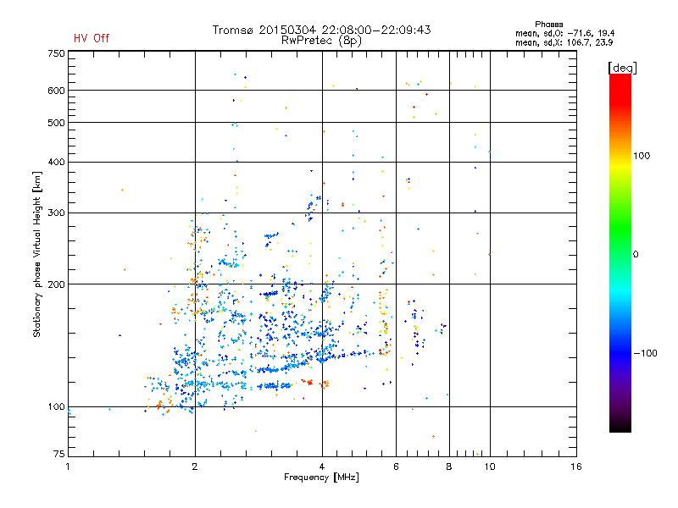Click the phase color scale bar
Viewport: 678px width, 508px height.
click(x=620, y=252)
